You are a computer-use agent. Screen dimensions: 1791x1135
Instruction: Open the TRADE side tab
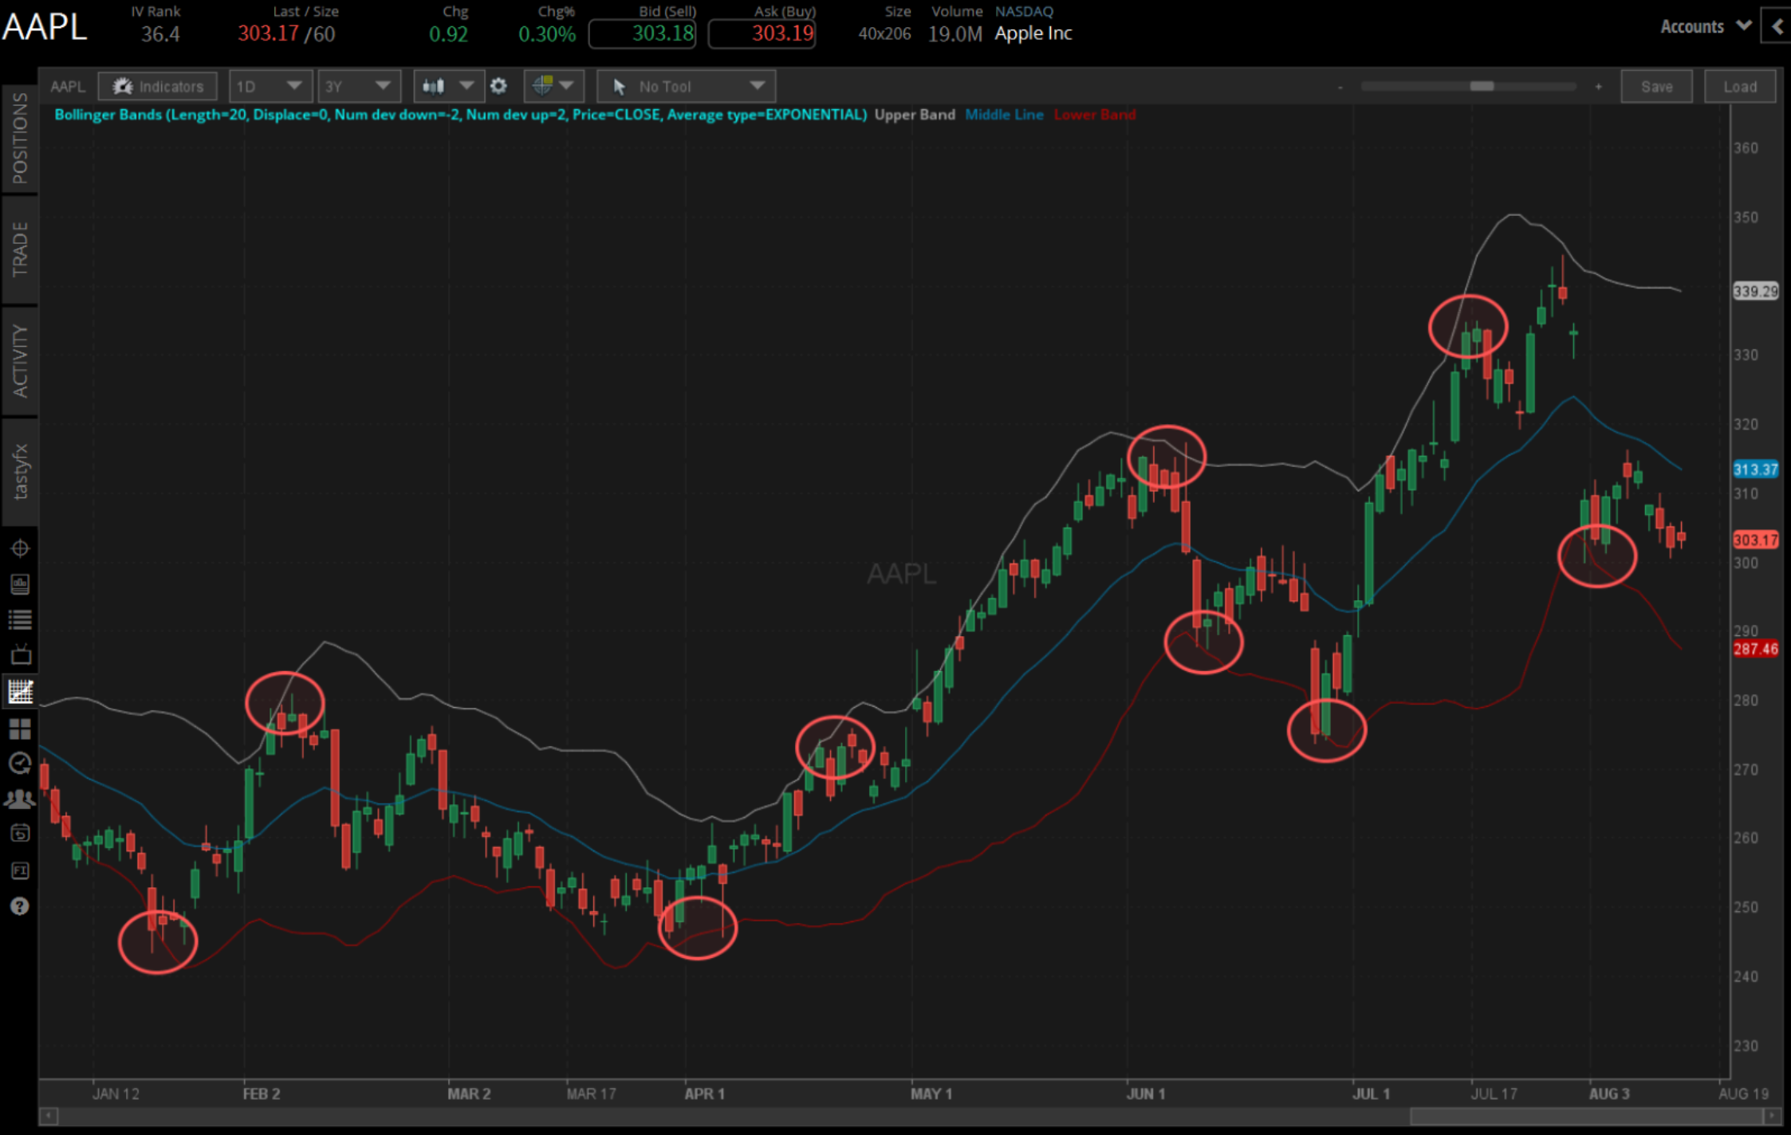click(x=20, y=249)
